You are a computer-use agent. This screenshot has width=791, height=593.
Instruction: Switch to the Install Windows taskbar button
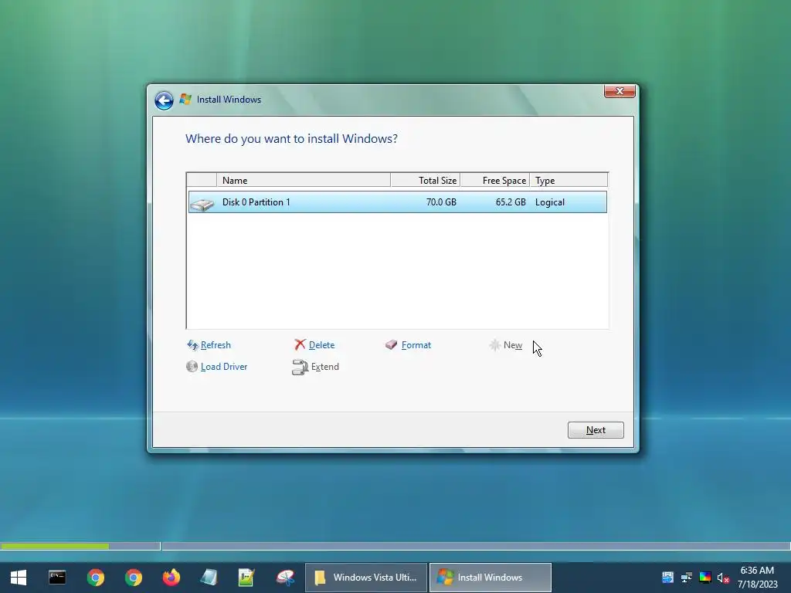click(x=491, y=578)
